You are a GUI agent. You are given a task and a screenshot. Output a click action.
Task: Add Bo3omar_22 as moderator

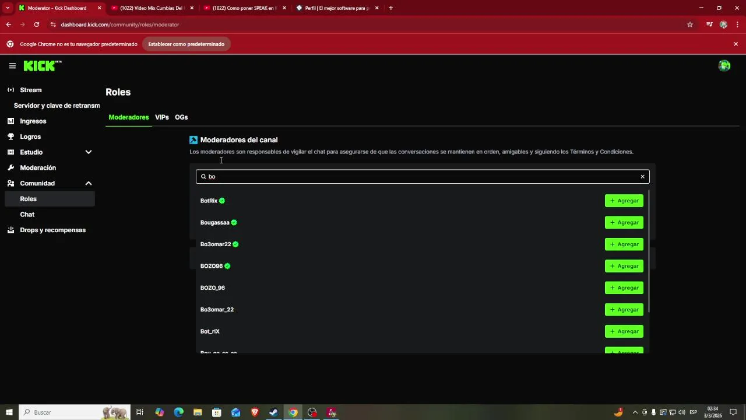coord(624,310)
